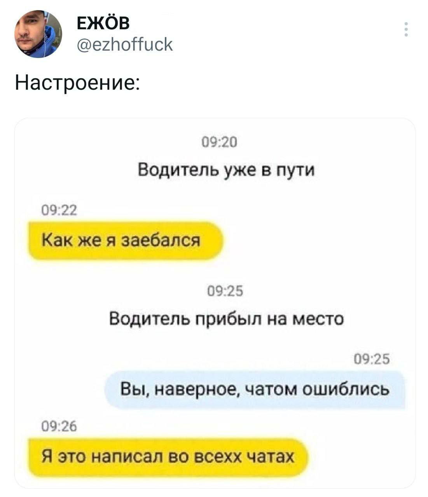Image resolution: width=428 pixels, height=497 pixels.
Task: Click the blue bubble Вы, наверное, чатом ошиблись
Action: pyautogui.click(x=255, y=390)
